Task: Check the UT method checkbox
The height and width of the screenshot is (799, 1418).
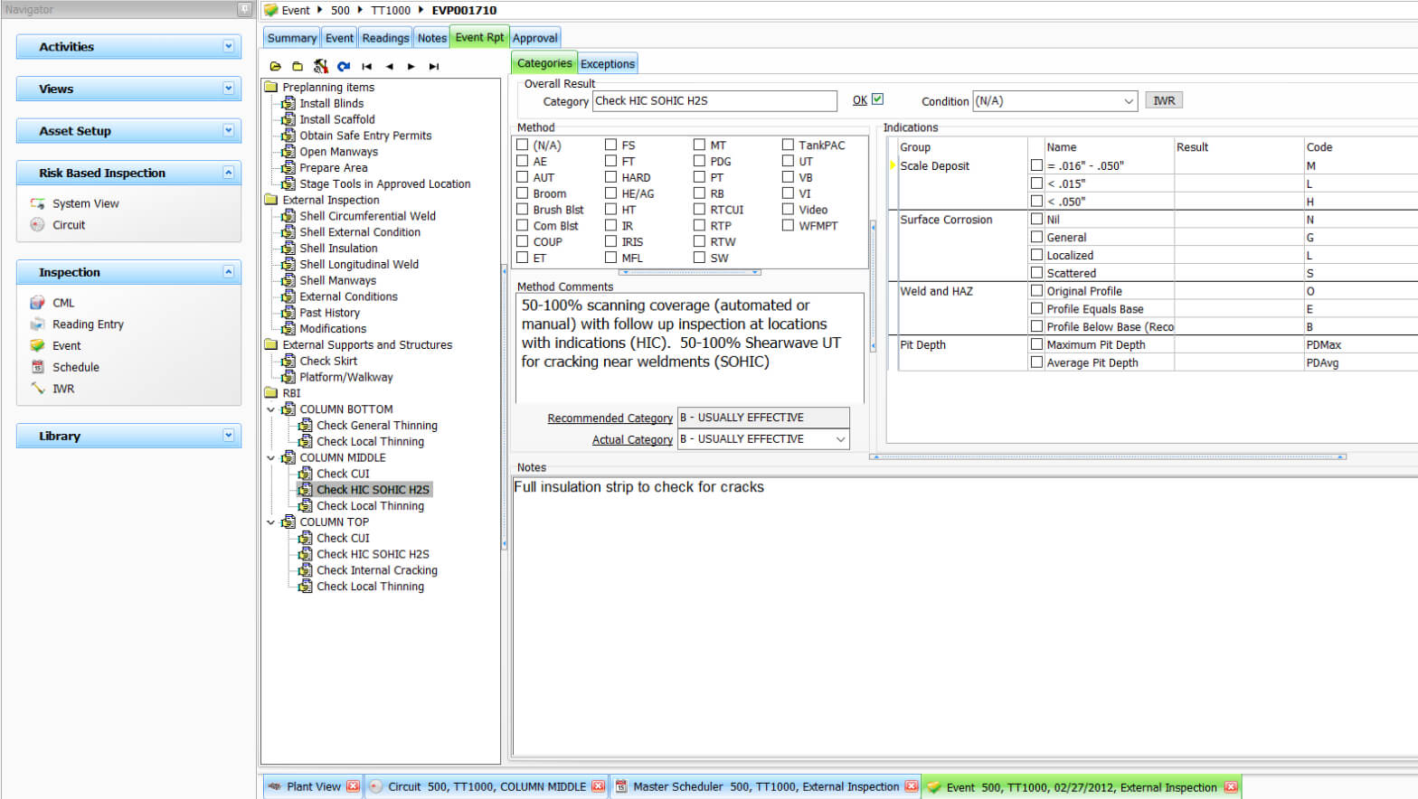Action: (x=788, y=161)
